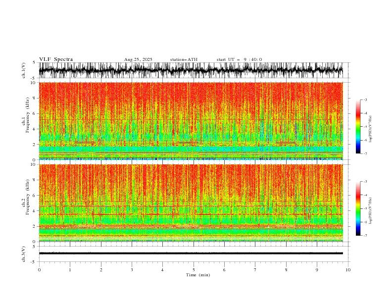392x303 pixels.
Task: Click the ch.3 voltage waveform trace
Action: (191, 253)
